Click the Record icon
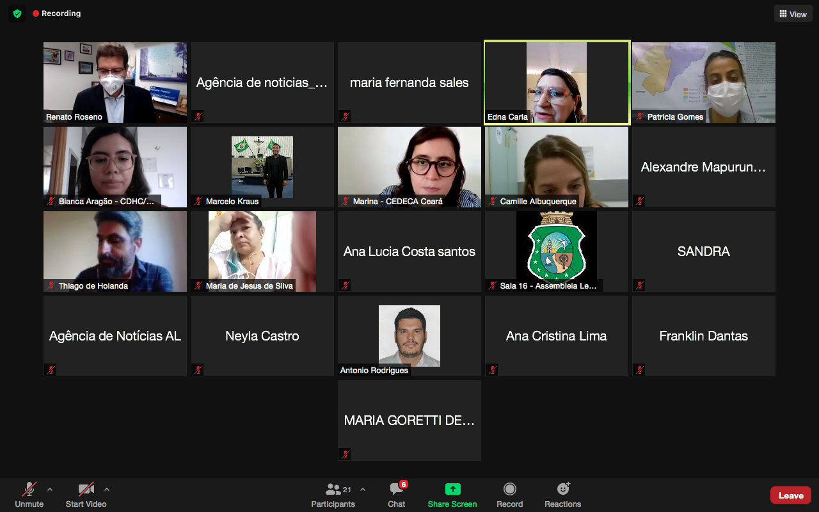Viewport: 819px width, 512px height. (509, 490)
